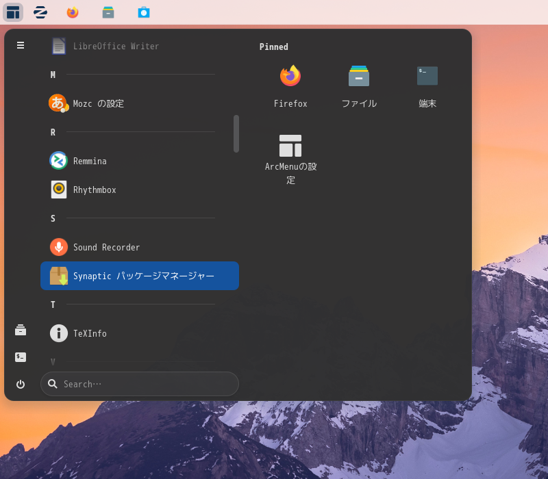This screenshot has width=548, height=479.
Task: Click the R section header letter
Action: [53, 132]
